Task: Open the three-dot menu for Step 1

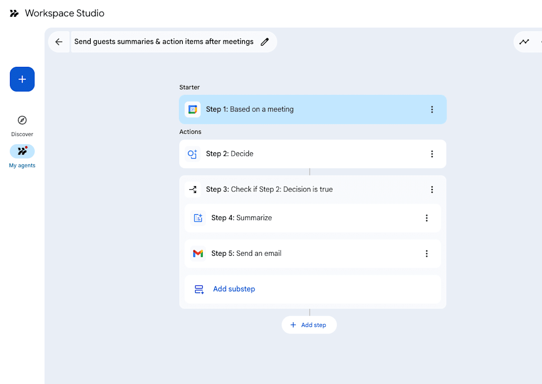Action: [x=432, y=109]
